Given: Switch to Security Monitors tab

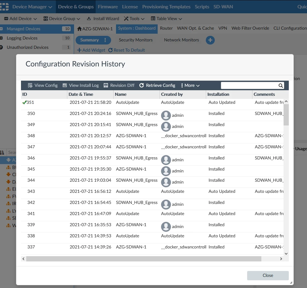Looking at the screenshot, I should click(136, 40).
